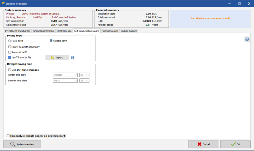Open the help icon at top right
The width and height of the screenshot is (254, 151).
coord(247,39)
